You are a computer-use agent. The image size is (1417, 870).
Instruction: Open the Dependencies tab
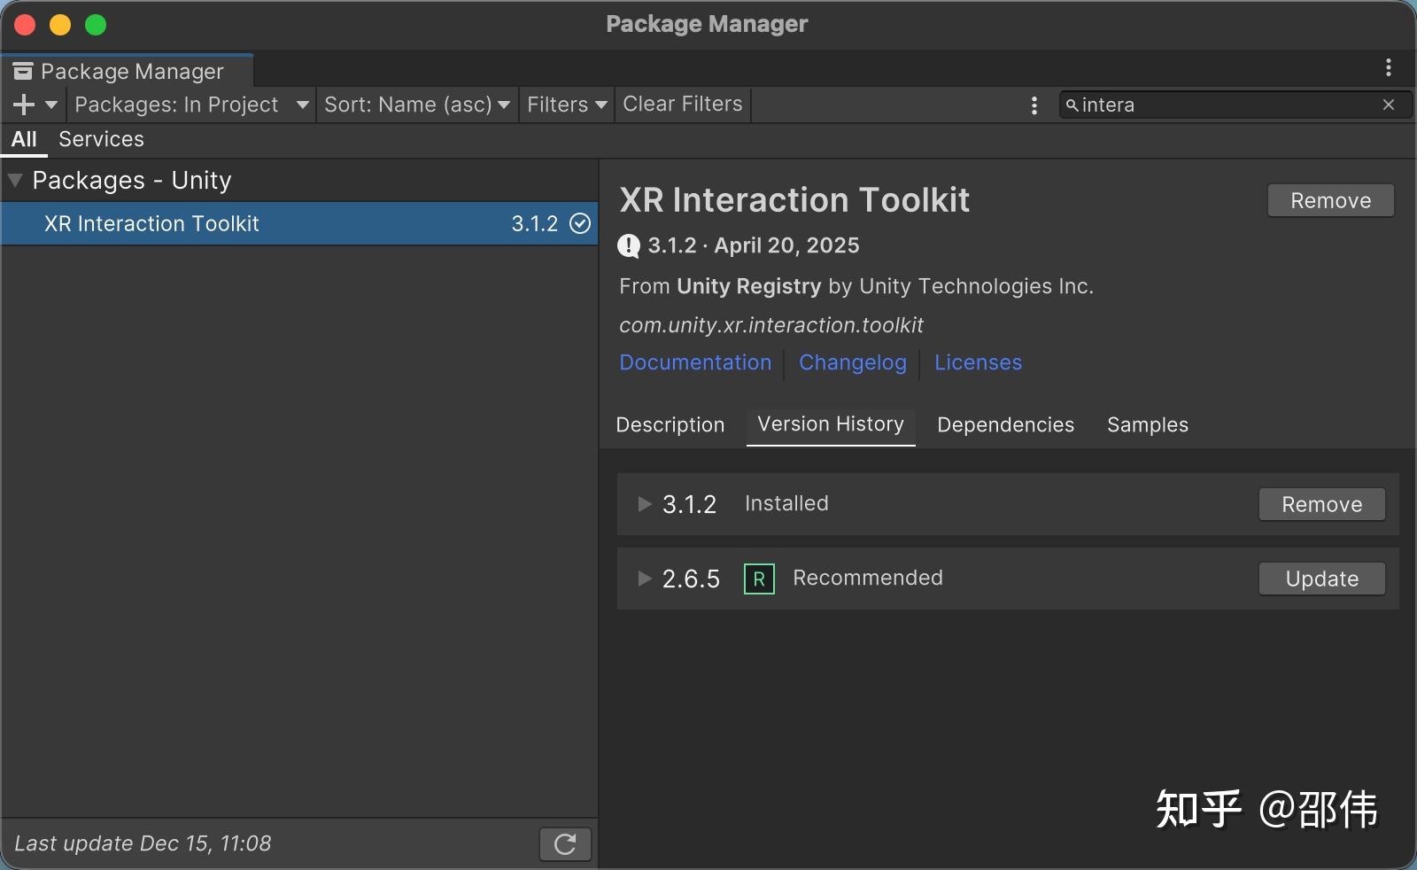[1005, 425]
